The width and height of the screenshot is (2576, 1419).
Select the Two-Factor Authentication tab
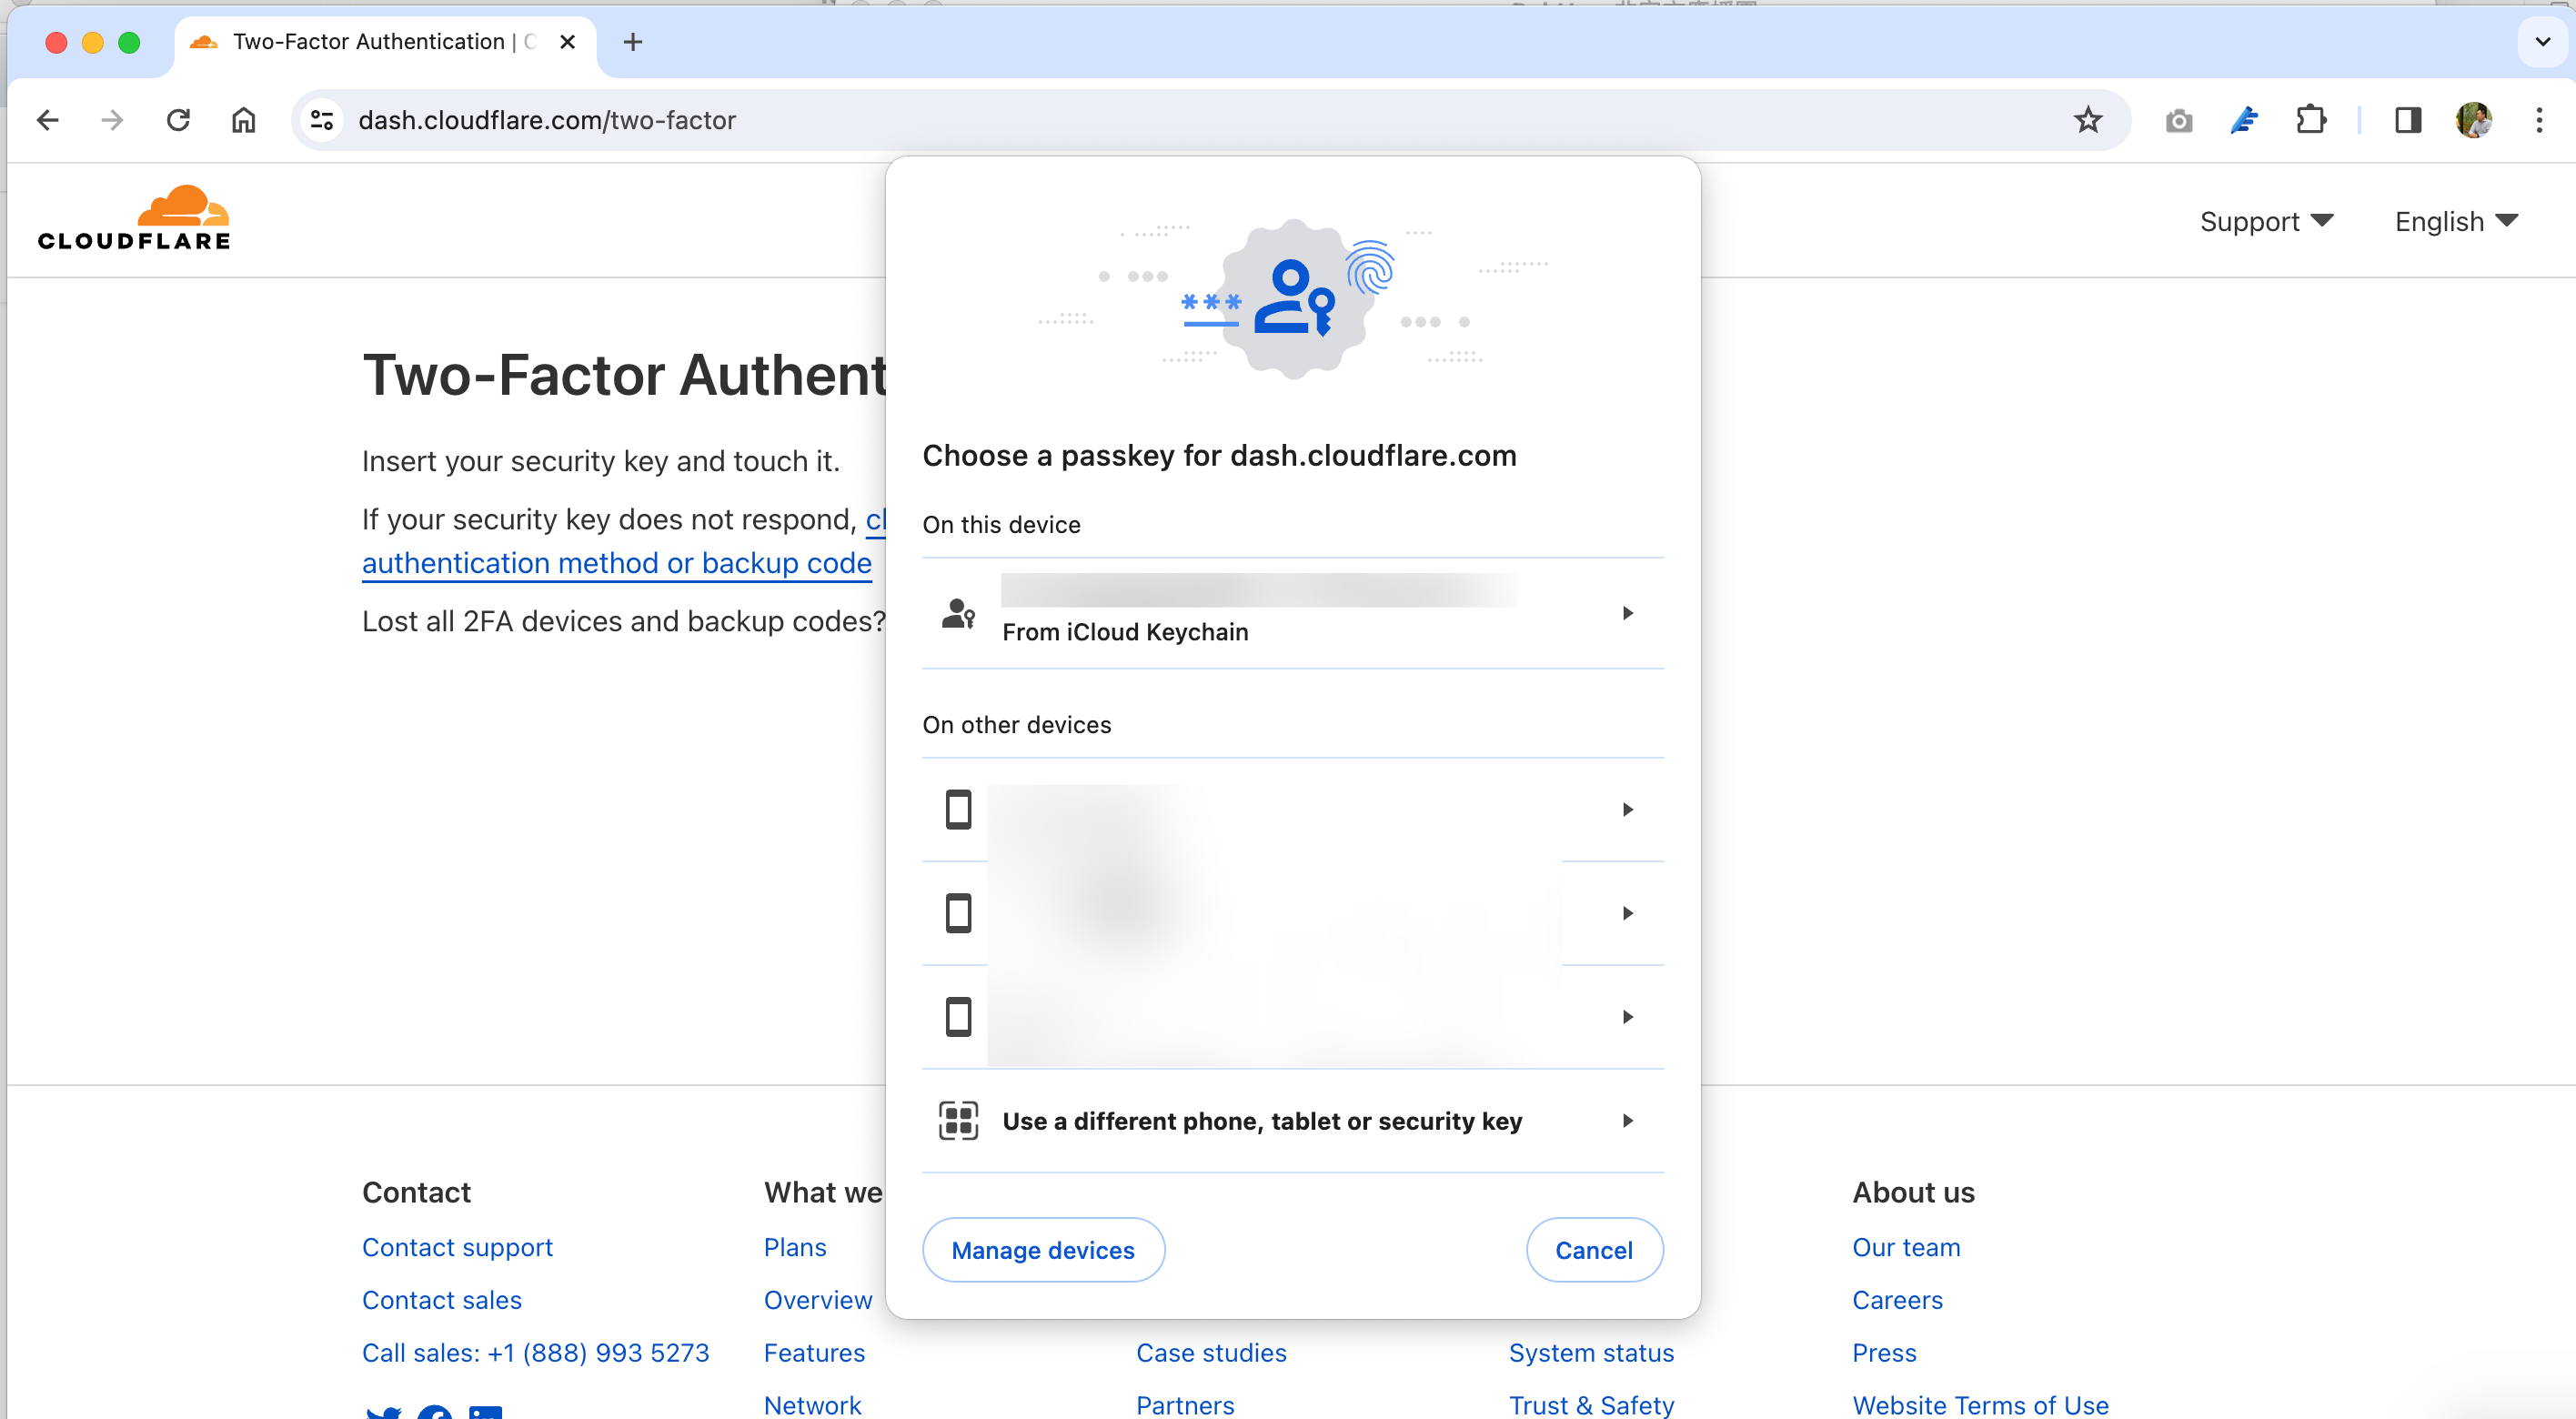(x=367, y=42)
